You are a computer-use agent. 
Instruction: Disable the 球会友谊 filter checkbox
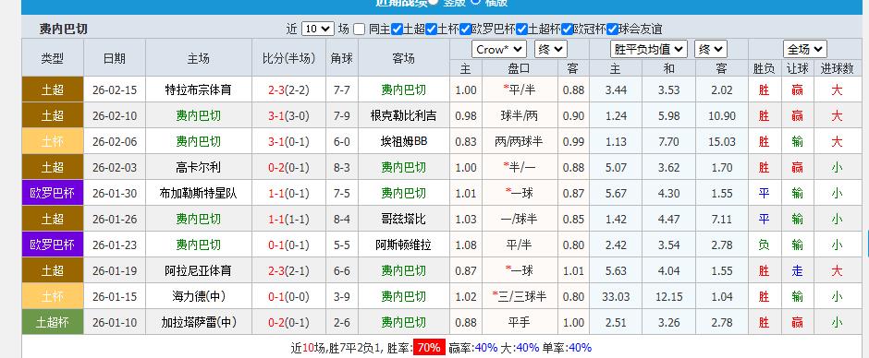coord(612,29)
